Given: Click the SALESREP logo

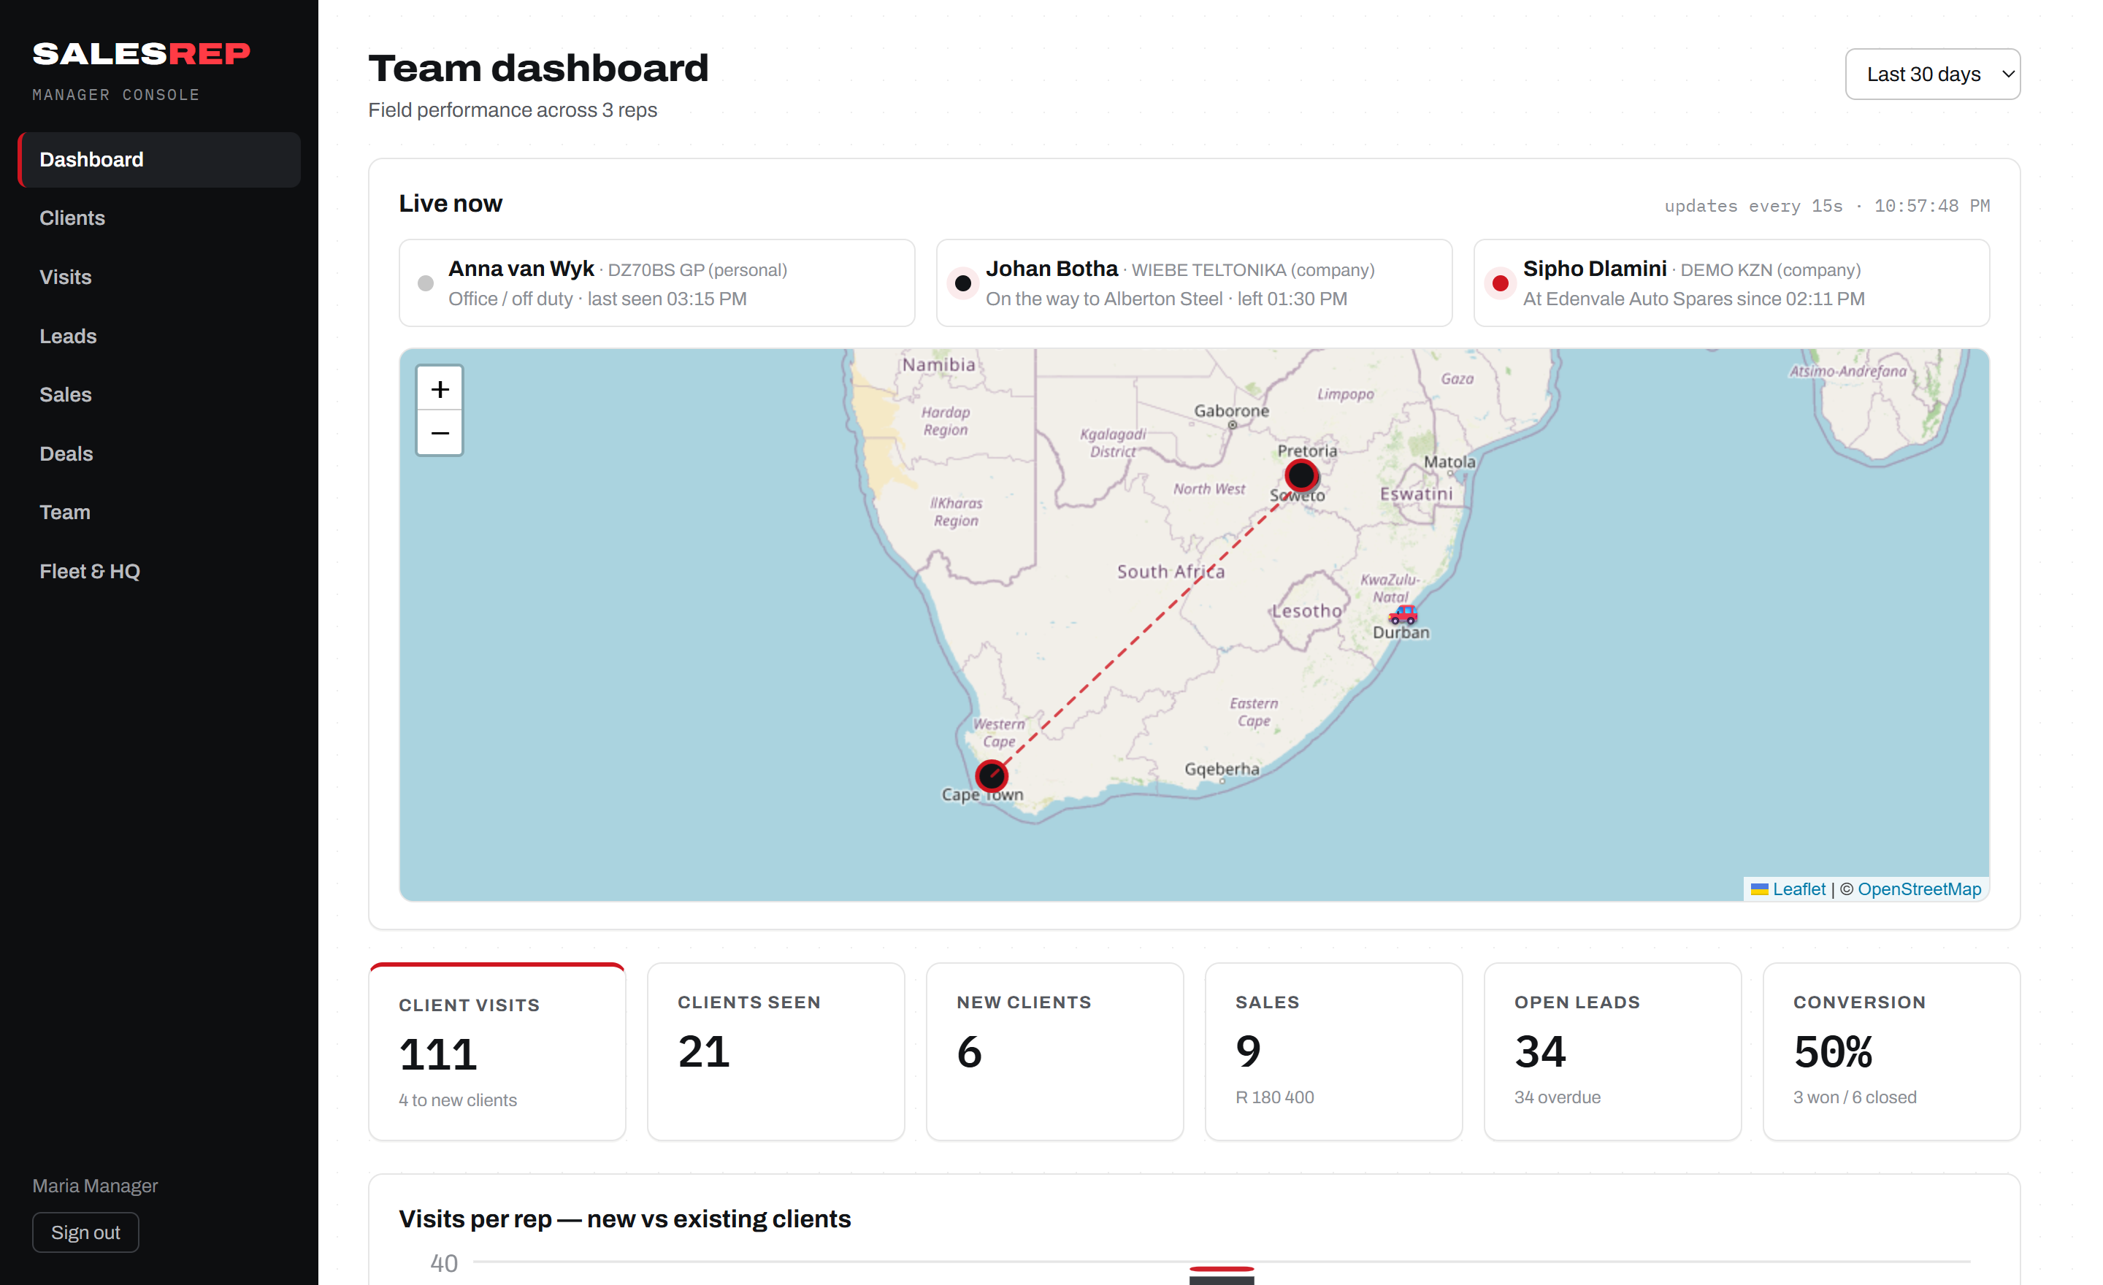Looking at the screenshot, I should pyautogui.click(x=142, y=55).
